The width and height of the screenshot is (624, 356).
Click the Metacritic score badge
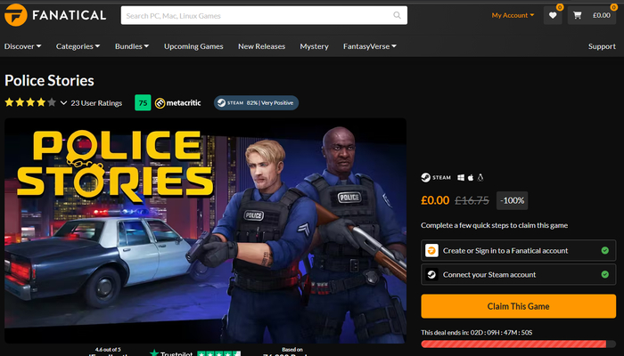coord(143,103)
